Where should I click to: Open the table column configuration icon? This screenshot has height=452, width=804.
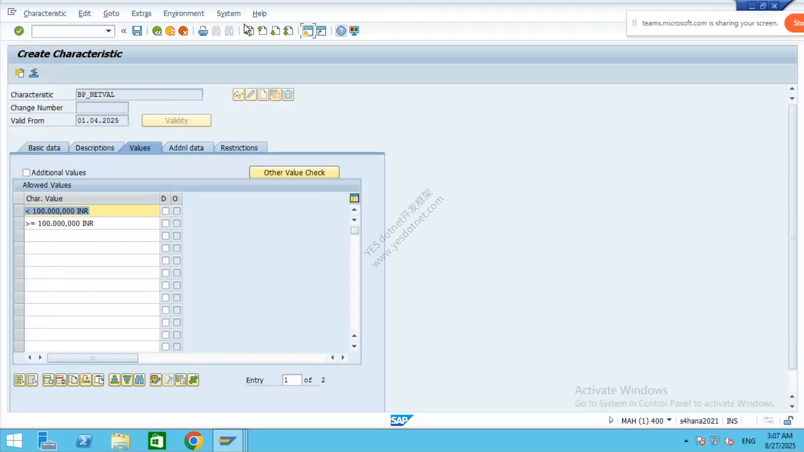coord(354,198)
